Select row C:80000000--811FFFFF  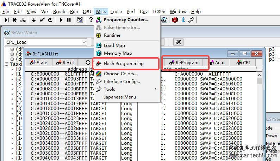coord(59,74)
